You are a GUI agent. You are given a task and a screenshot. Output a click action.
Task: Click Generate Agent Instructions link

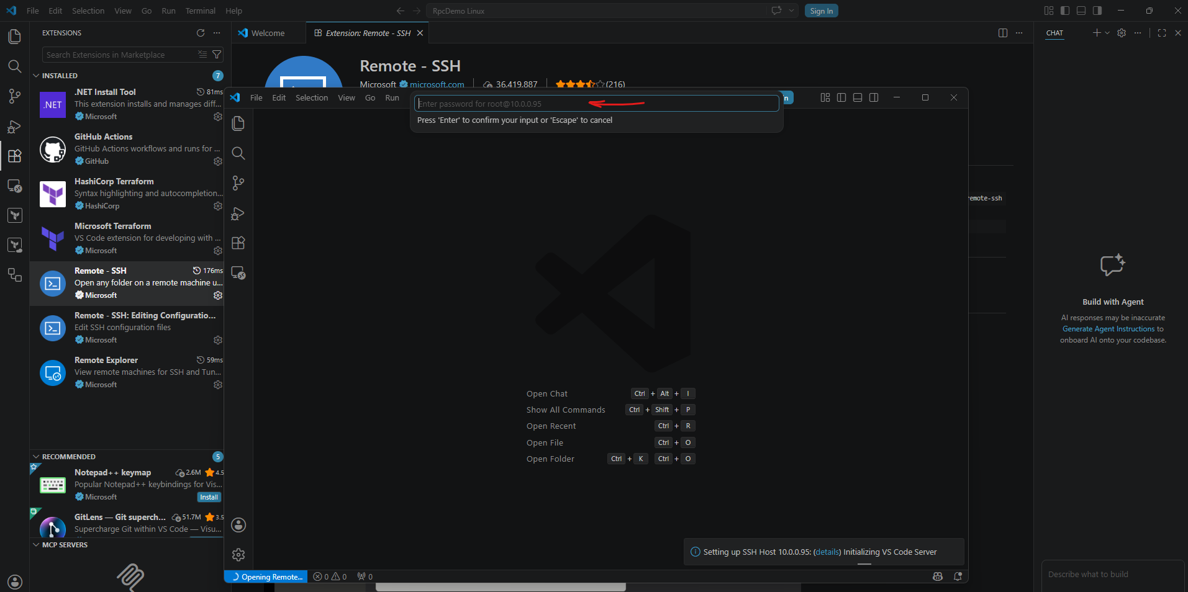pyautogui.click(x=1109, y=329)
